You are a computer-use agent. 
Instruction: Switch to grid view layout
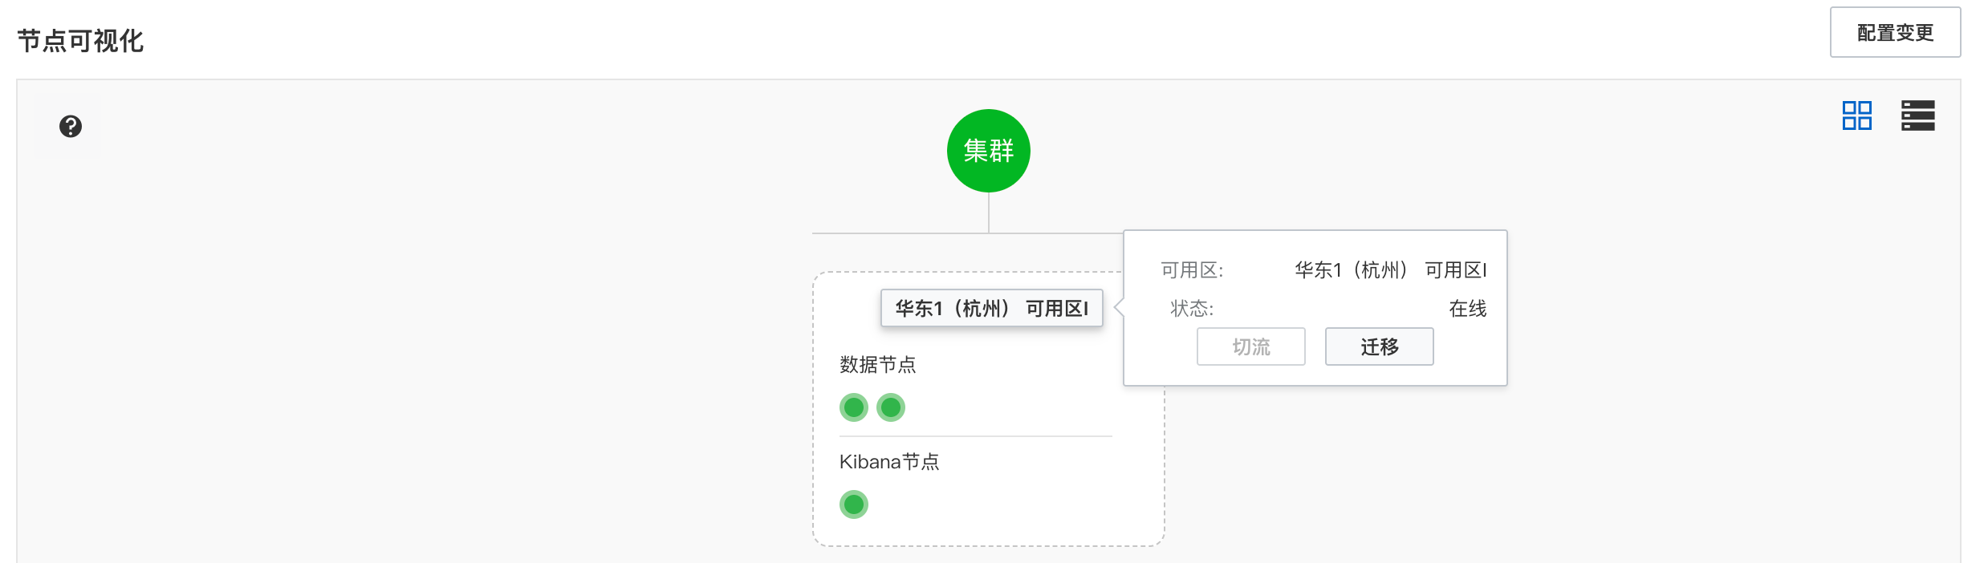tap(1856, 115)
